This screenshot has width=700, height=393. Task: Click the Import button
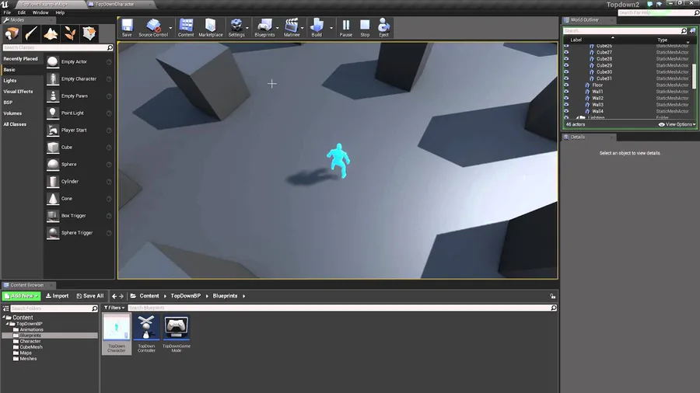57,296
